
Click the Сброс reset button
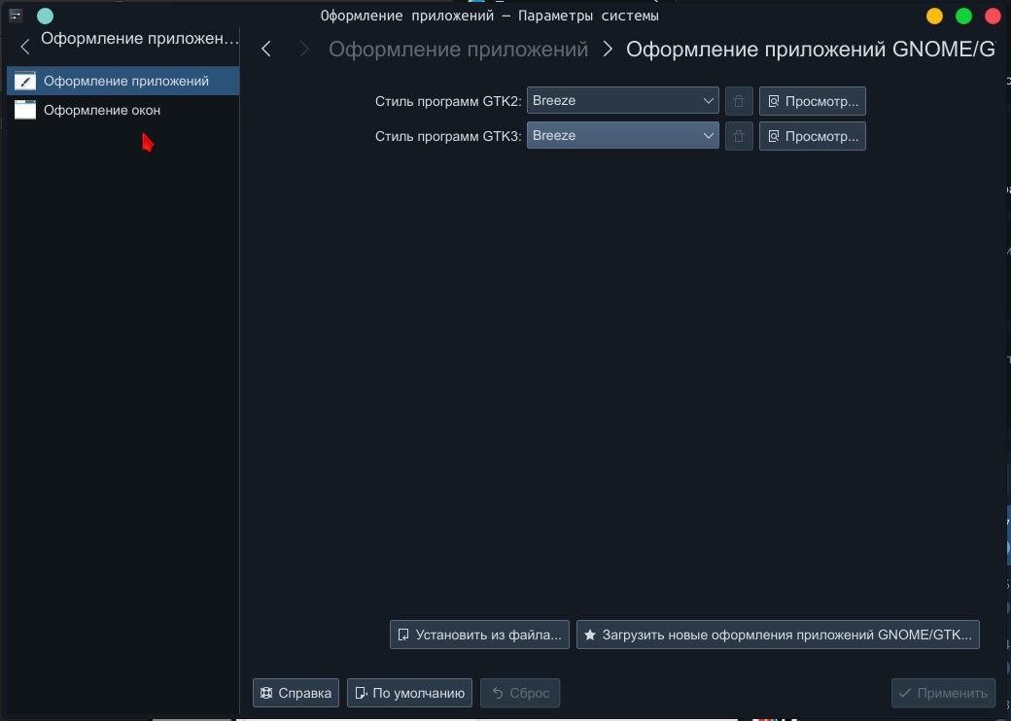(x=520, y=693)
